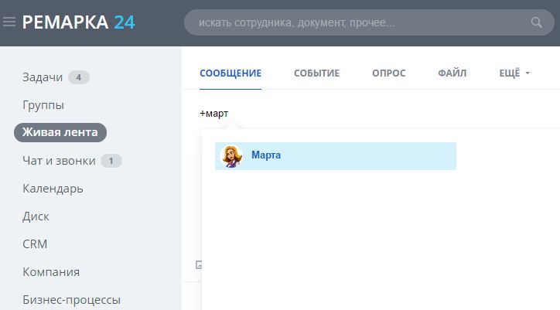Select Марта from the mention suggestions

[x=336, y=156]
